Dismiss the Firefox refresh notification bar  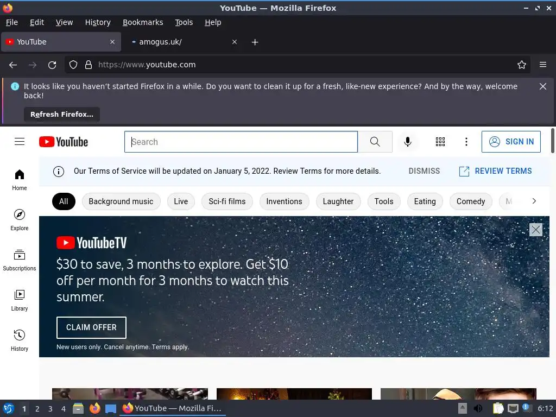pos(543,86)
